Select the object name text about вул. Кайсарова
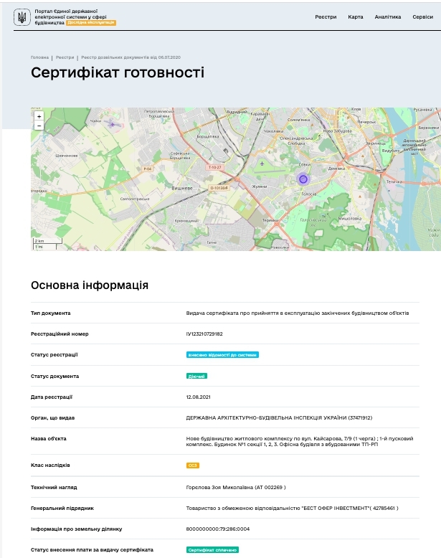The height and width of the screenshot is (558, 441). [299, 441]
